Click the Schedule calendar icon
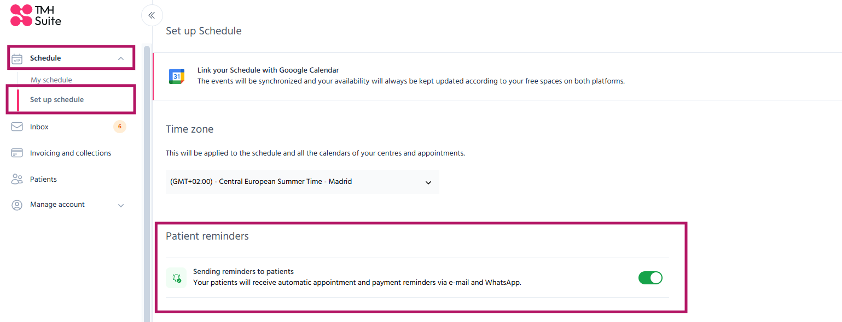The width and height of the screenshot is (842, 322). (17, 58)
